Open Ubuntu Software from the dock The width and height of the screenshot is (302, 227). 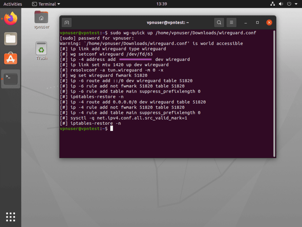coord(11,58)
